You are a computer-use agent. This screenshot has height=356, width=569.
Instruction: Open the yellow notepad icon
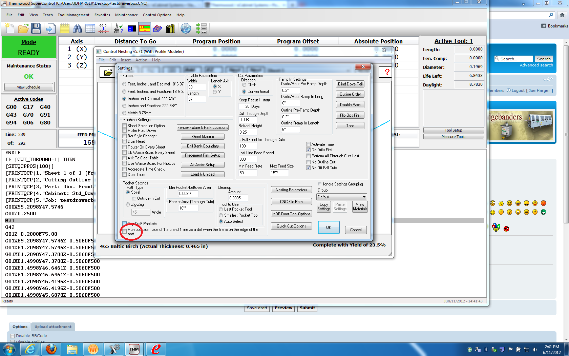pyautogui.click(x=64, y=28)
